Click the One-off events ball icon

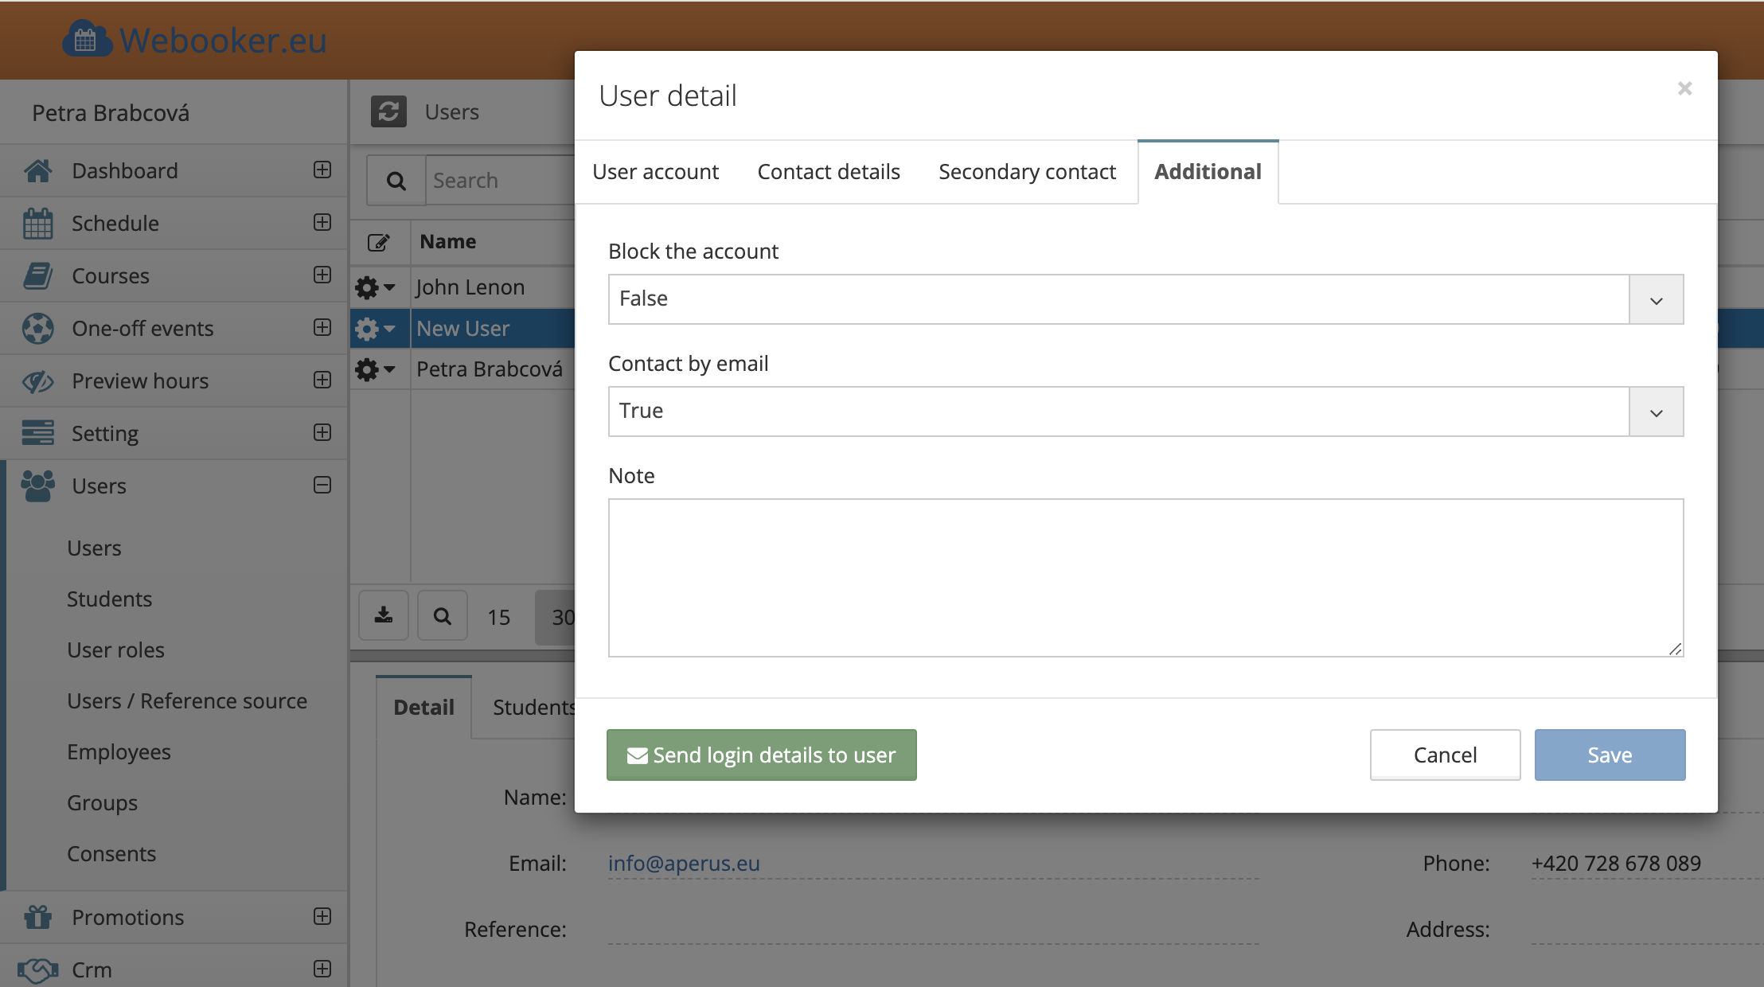tap(37, 328)
